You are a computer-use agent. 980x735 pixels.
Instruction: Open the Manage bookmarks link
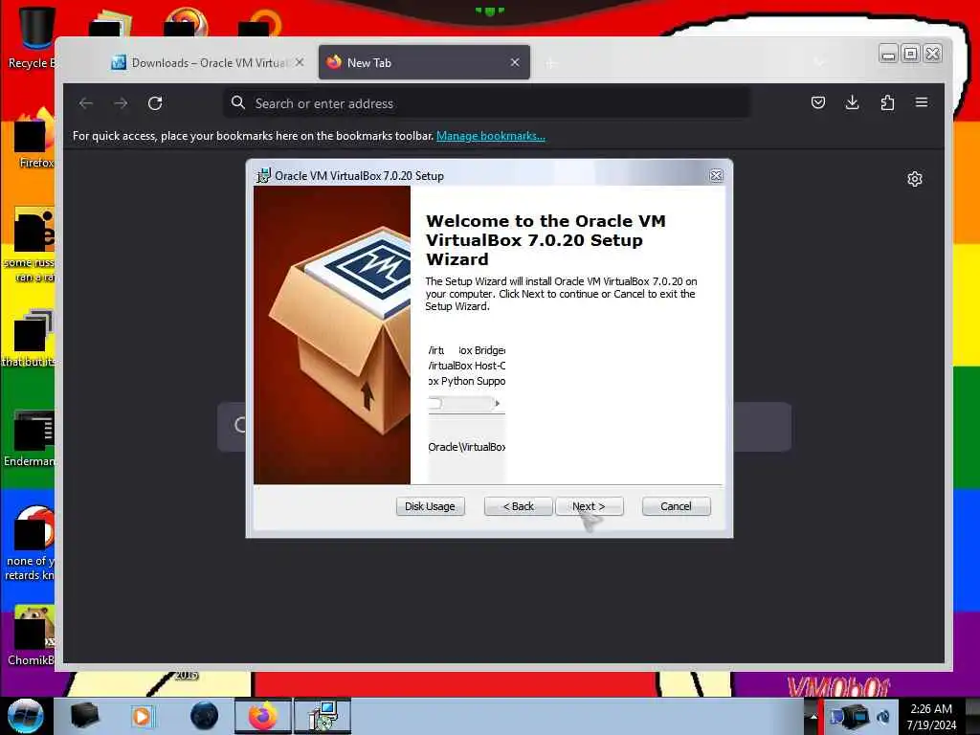[491, 136]
